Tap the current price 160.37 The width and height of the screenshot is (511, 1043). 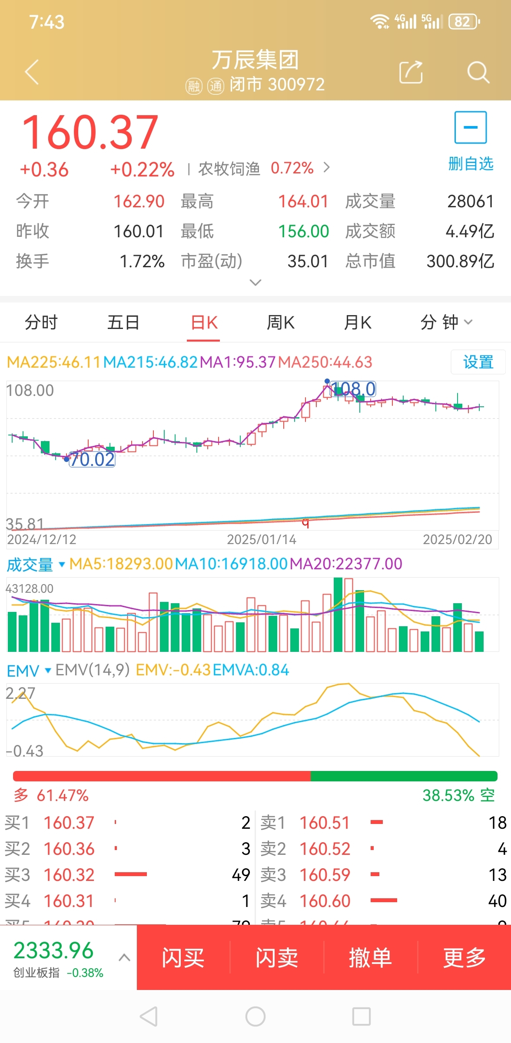point(90,132)
